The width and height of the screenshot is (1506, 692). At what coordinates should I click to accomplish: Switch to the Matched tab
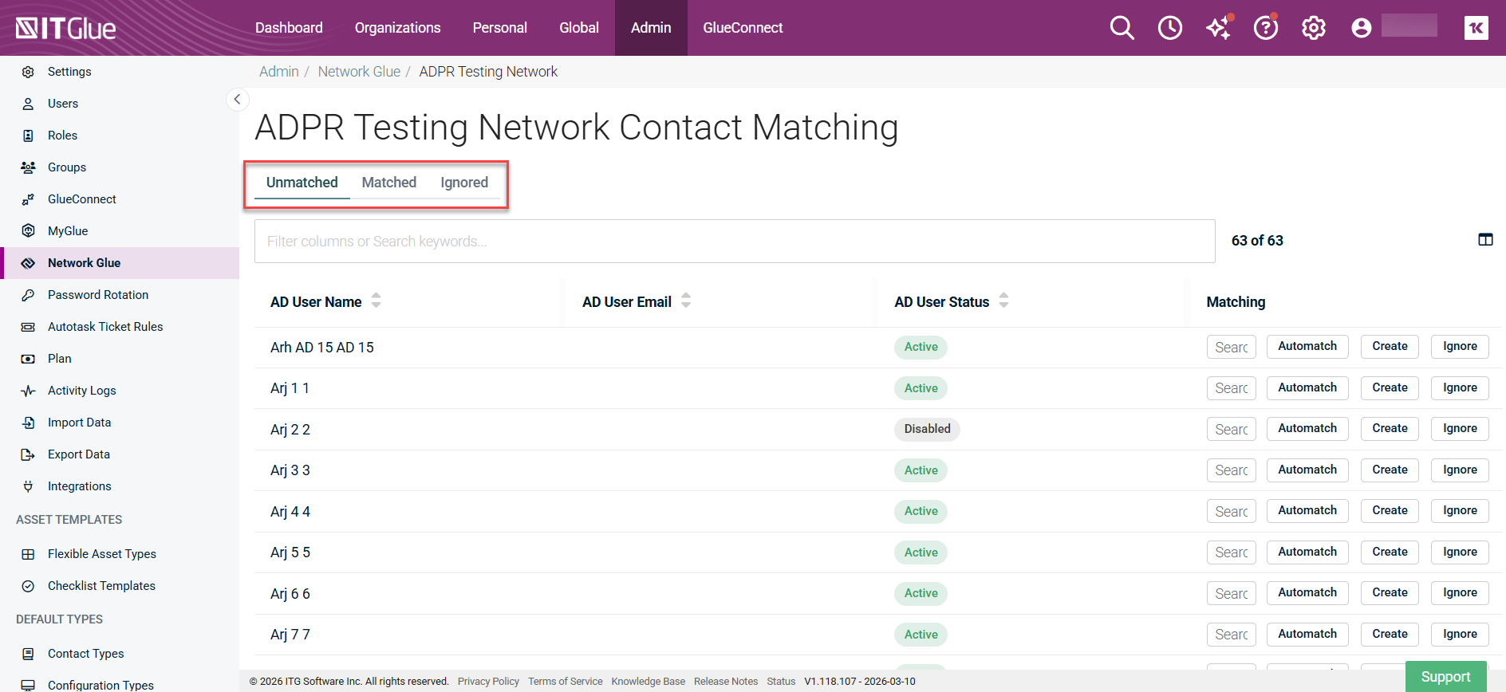click(389, 183)
